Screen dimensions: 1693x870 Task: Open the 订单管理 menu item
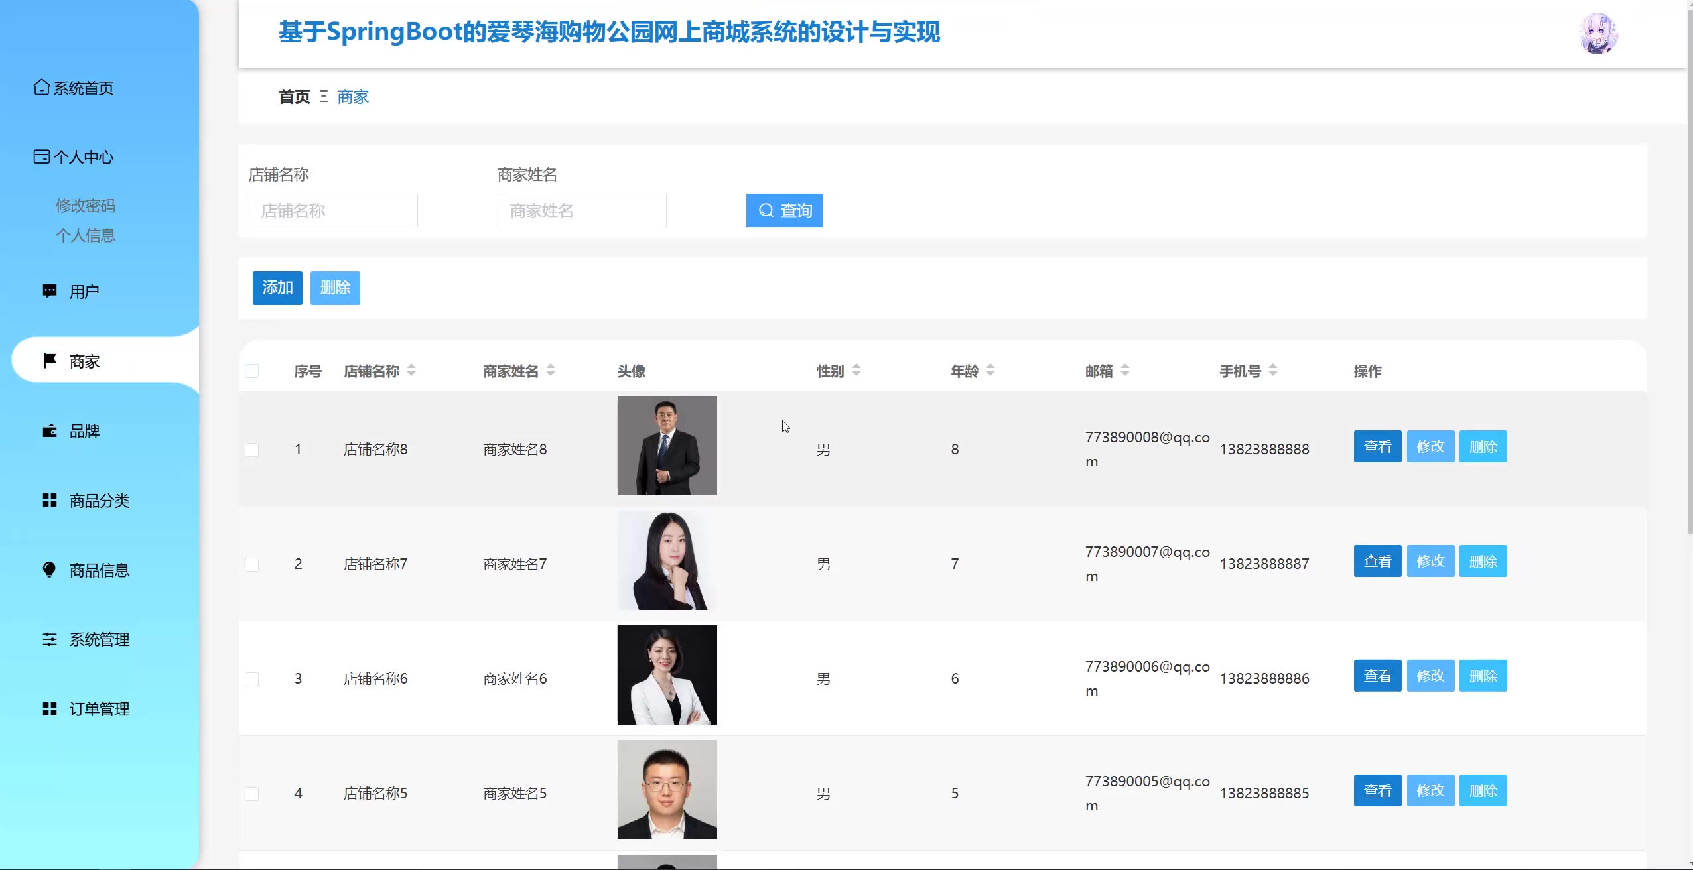[x=100, y=709]
